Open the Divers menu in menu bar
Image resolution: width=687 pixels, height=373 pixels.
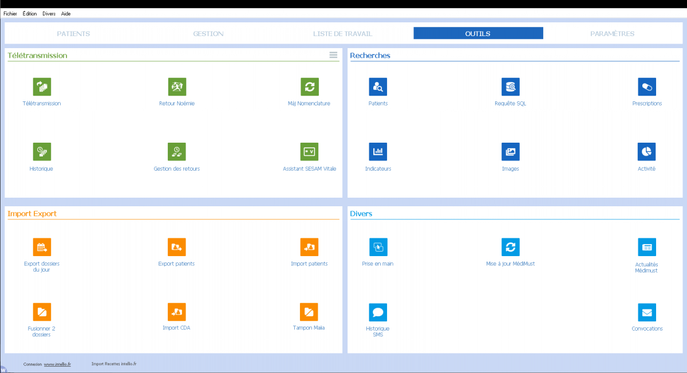click(49, 13)
